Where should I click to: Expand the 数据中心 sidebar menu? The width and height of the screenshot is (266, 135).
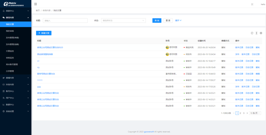pos(16,104)
